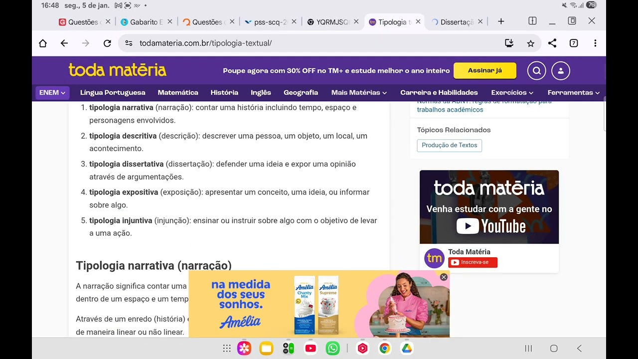The width and height of the screenshot is (638, 359).
Task: Open site information icon in address bar
Action: (x=129, y=43)
